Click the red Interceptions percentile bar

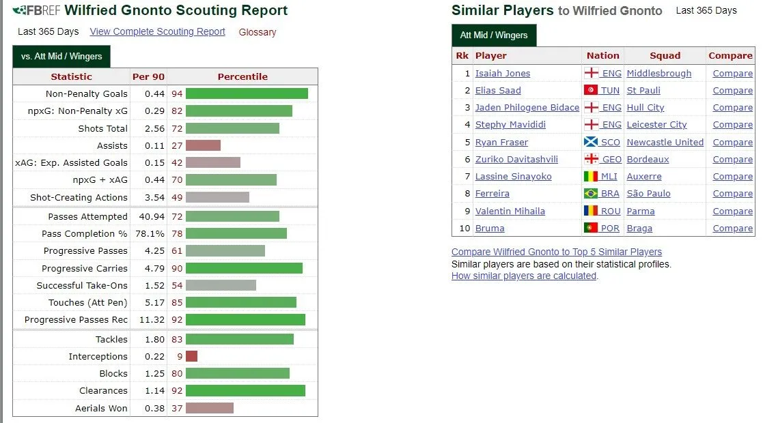(191, 356)
